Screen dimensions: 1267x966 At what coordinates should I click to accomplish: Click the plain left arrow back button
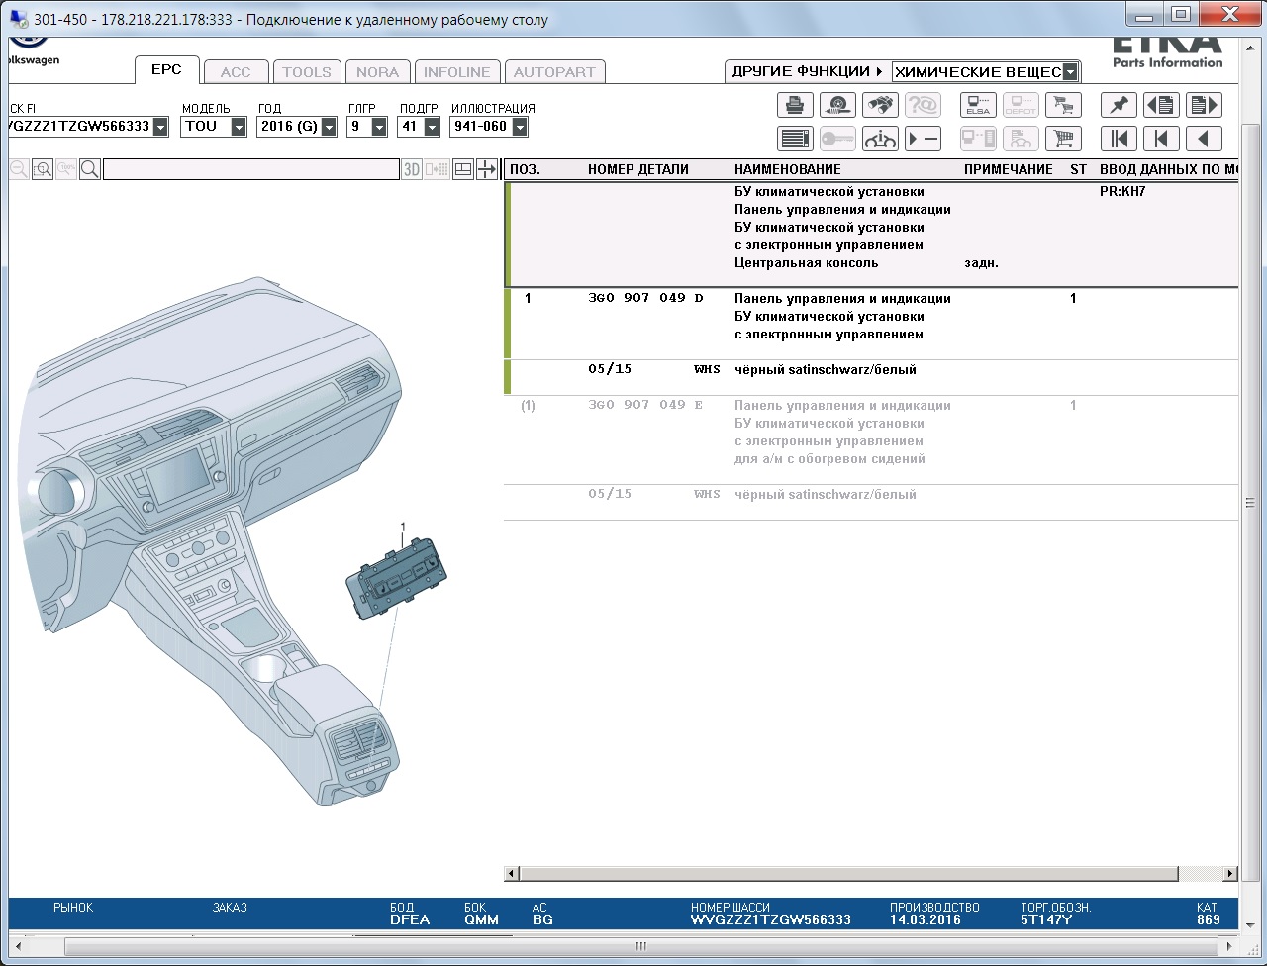click(1204, 139)
